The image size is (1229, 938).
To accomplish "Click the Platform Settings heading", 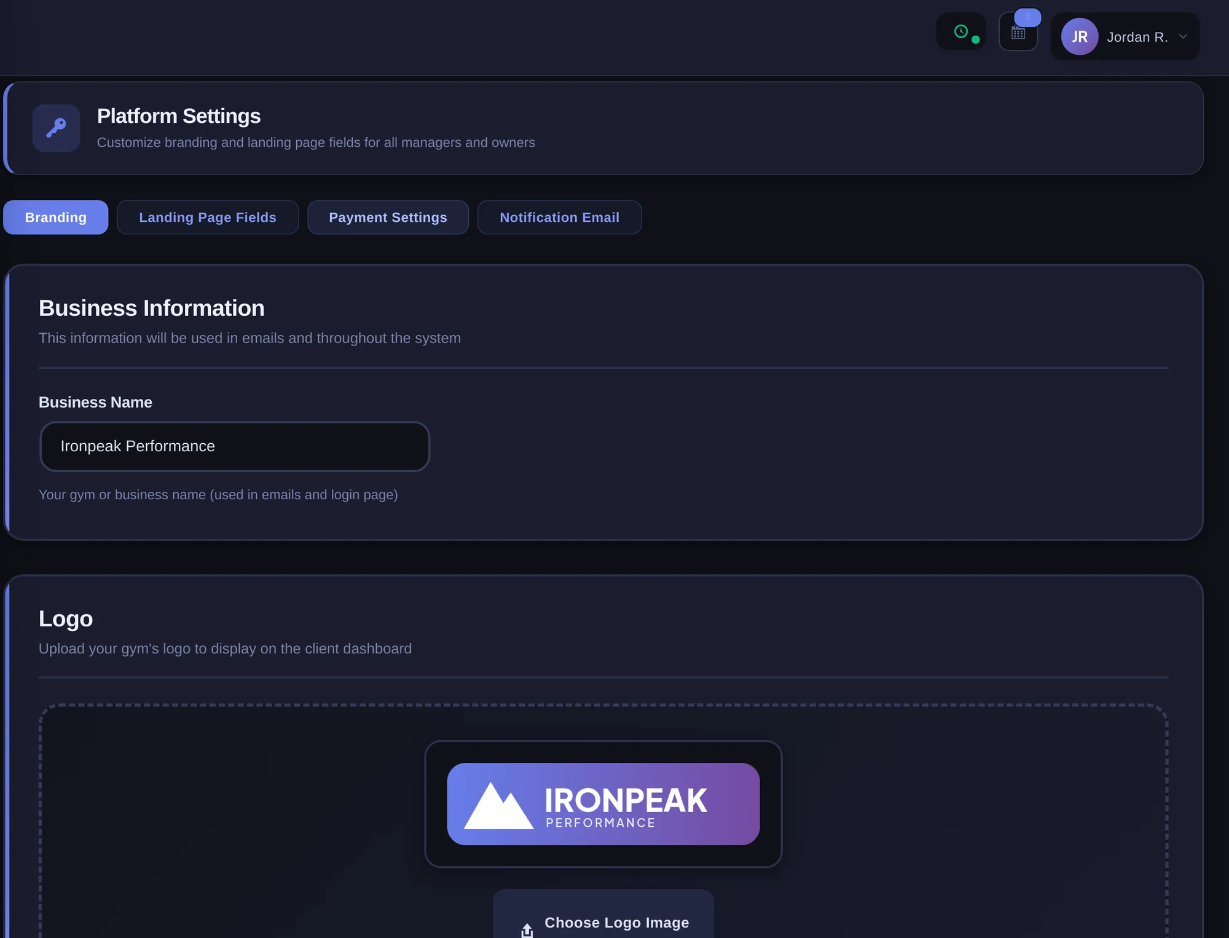I will tap(179, 116).
